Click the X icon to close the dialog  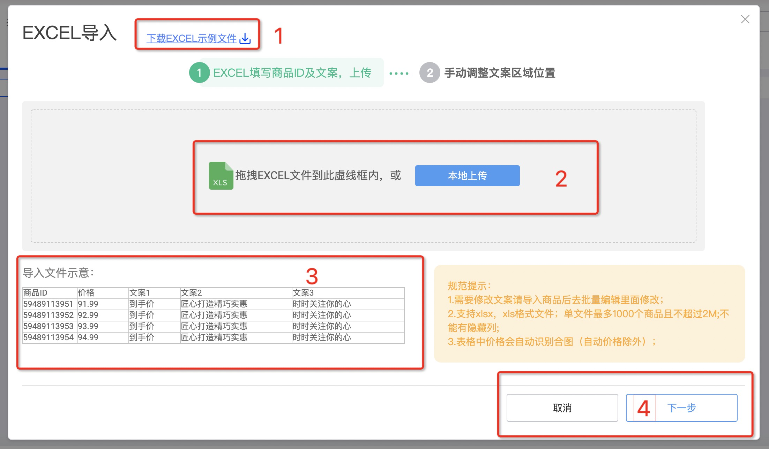[745, 20]
